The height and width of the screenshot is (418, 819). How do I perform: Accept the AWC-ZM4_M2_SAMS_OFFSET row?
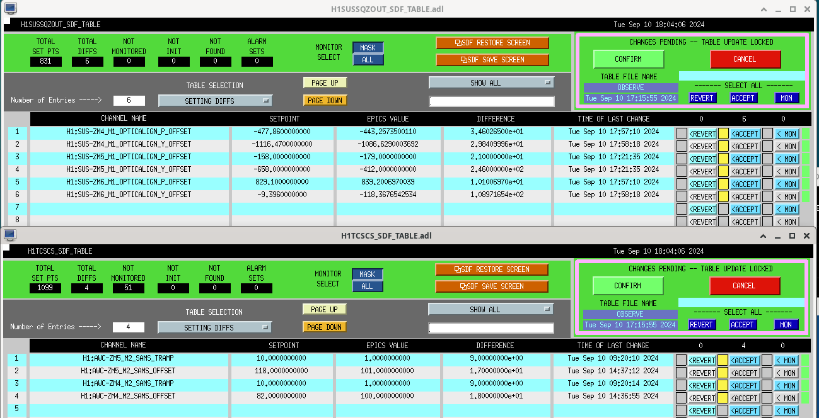744,398
